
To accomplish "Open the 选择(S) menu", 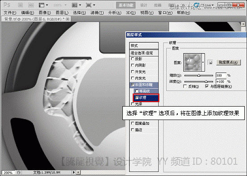I will [80, 13].
